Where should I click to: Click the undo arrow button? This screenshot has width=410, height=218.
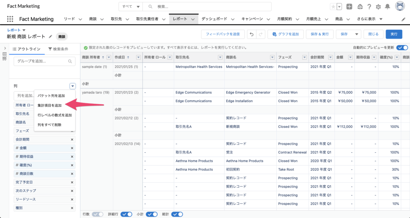(251, 34)
